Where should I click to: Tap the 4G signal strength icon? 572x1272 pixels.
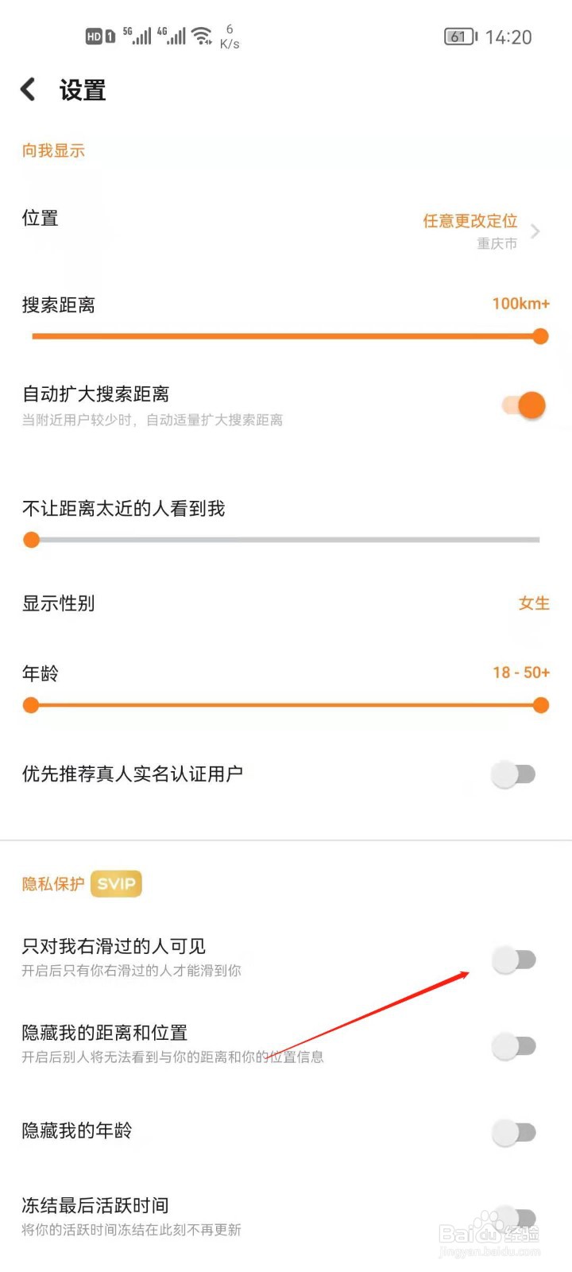(x=171, y=36)
